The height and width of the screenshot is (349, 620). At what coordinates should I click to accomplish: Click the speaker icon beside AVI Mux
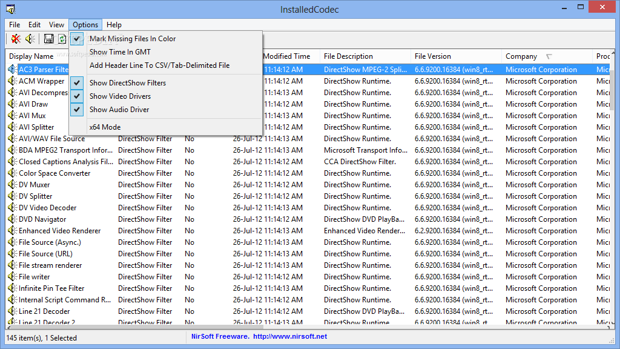click(12, 116)
